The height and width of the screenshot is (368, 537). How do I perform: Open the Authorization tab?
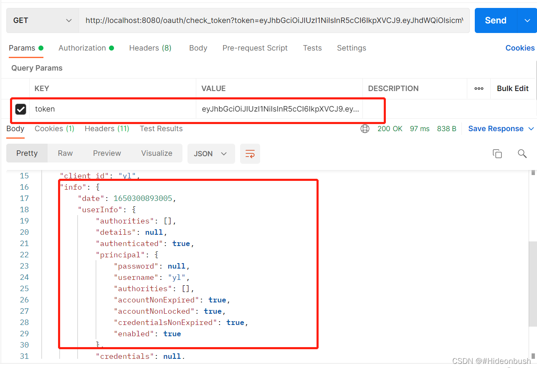click(x=86, y=48)
